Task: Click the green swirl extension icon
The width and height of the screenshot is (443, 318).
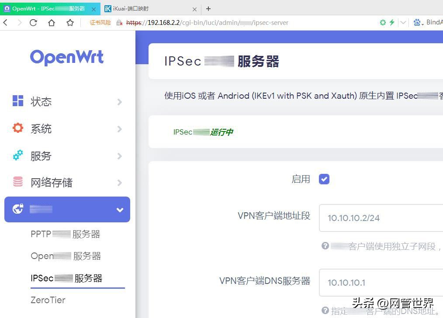Action: (x=383, y=22)
